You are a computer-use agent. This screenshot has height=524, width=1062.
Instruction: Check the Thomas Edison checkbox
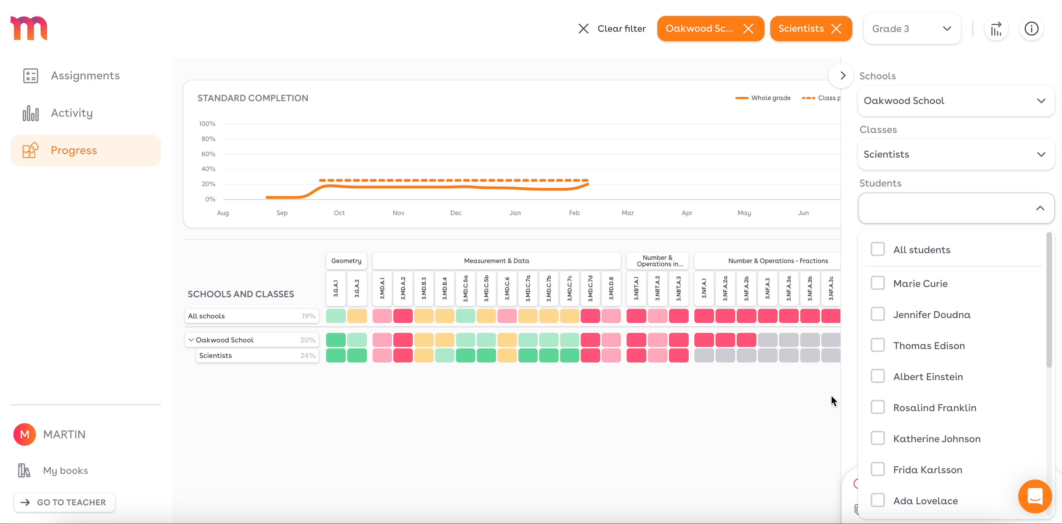tap(878, 345)
